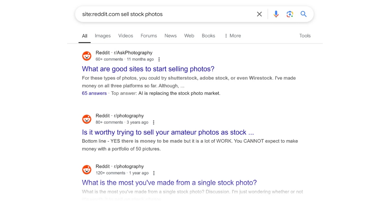The height and width of the screenshot is (204, 390).
Task: Open three-dot menu for 80+ comments result
Action: point(153,122)
